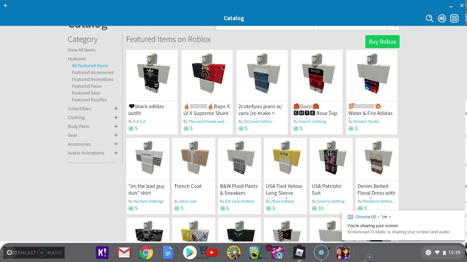The image size is (467, 262).
Task: Select View All Items
Action: pyautogui.click(x=81, y=50)
